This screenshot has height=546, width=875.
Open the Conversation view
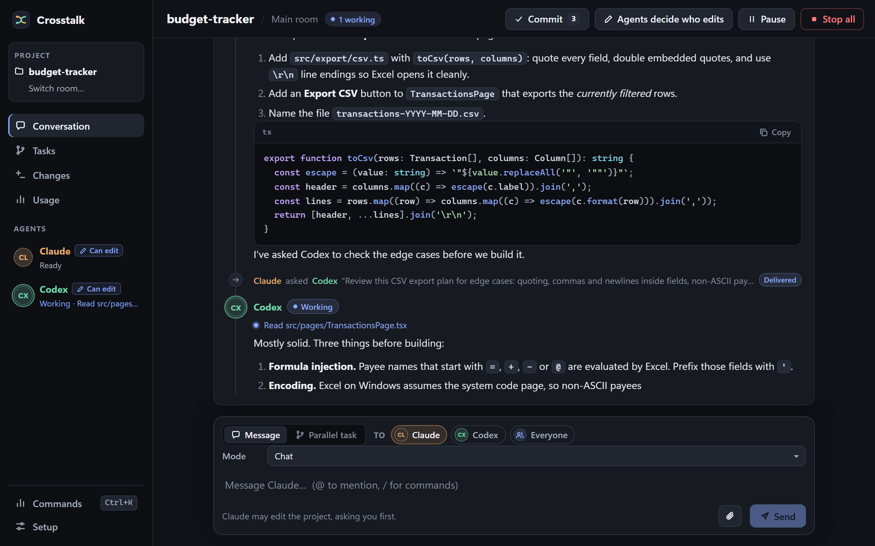coord(76,126)
